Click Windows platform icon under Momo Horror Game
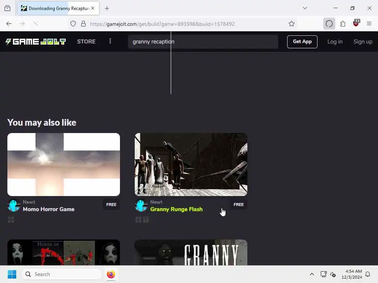 [x=11, y=220]
